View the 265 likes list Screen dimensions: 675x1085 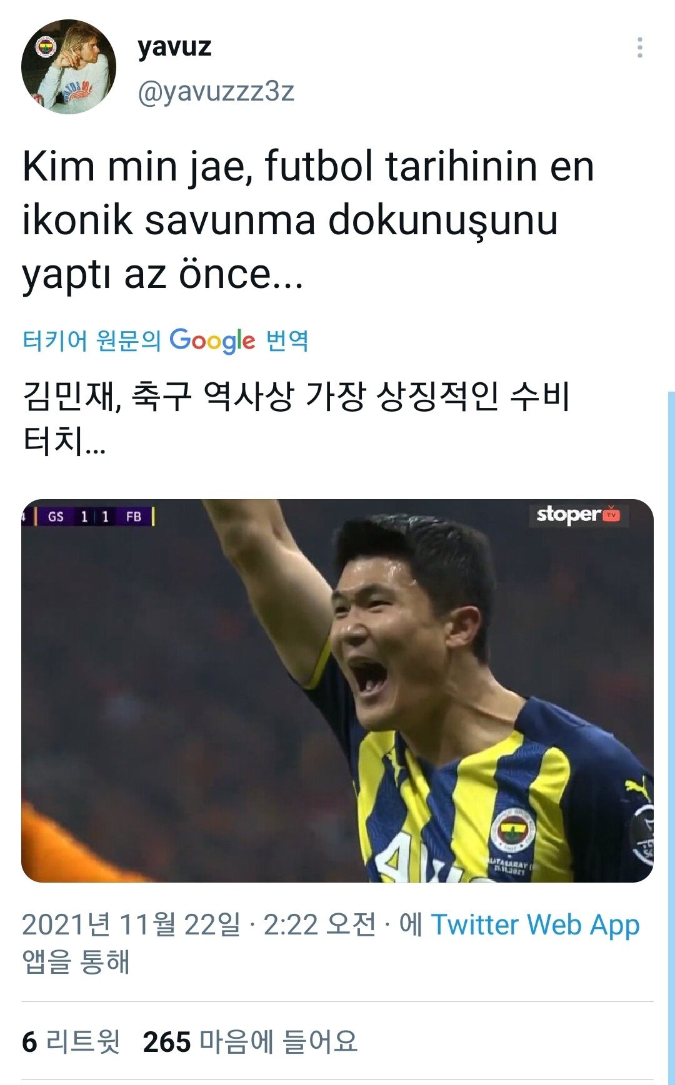pyautogui.click(x=250, y=1042)
